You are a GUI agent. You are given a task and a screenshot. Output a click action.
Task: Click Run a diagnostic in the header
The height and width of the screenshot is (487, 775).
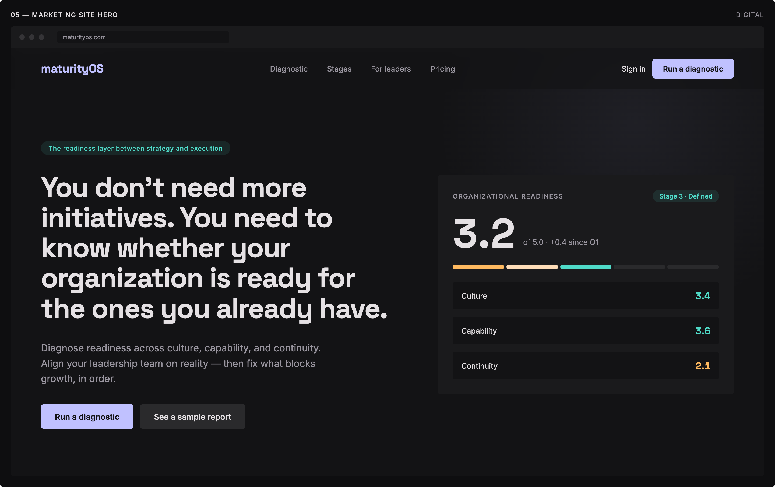(693, 69)
